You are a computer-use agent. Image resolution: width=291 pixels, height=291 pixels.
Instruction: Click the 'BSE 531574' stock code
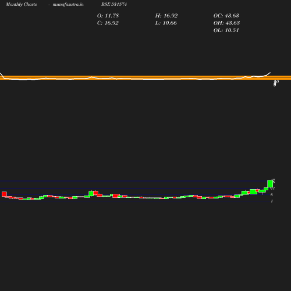tap(114, 4)
